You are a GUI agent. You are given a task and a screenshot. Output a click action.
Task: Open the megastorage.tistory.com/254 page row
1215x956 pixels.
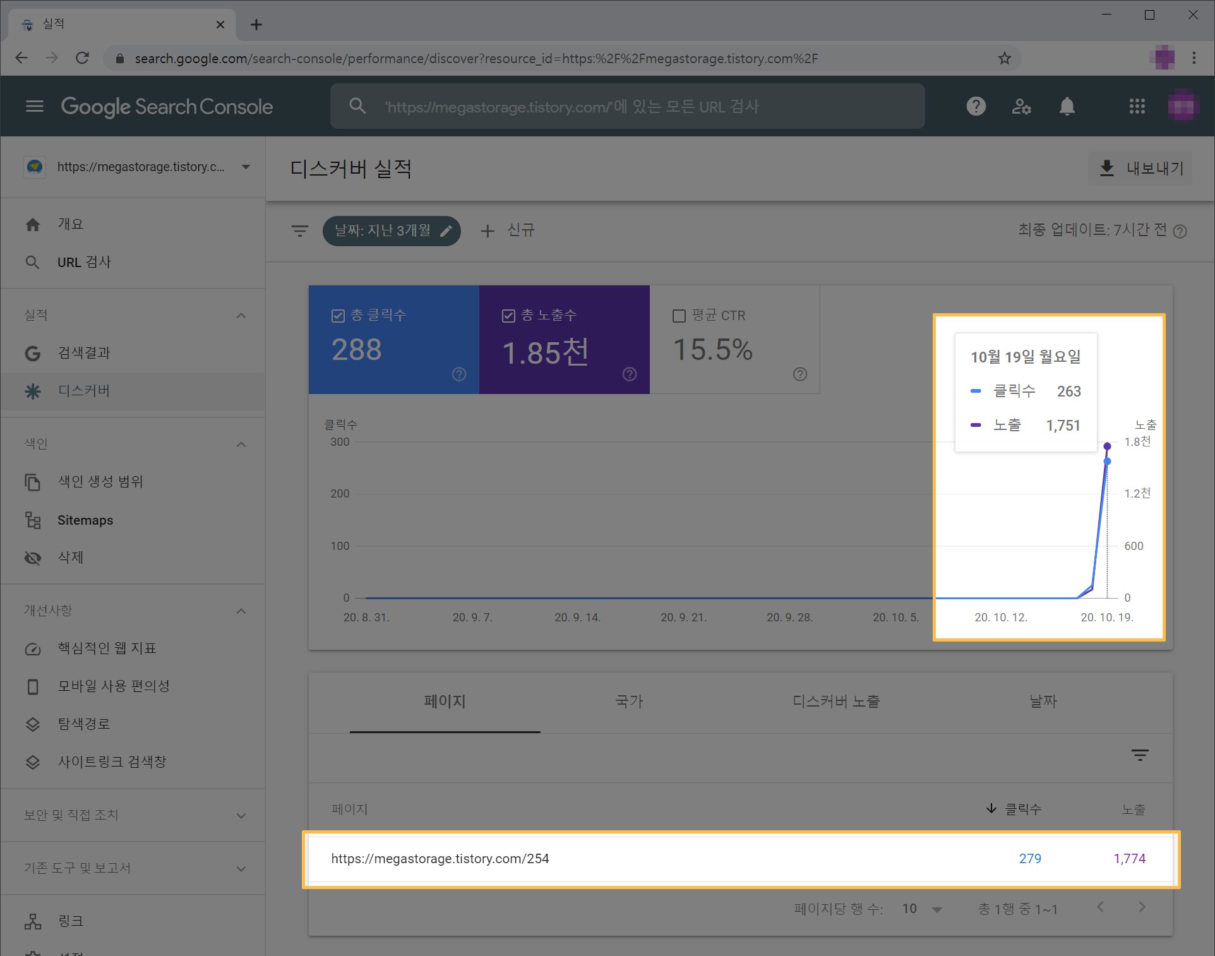click(440, 859)
